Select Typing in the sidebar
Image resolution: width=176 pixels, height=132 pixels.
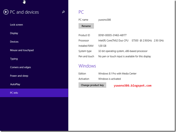click(x=14, y=59)
